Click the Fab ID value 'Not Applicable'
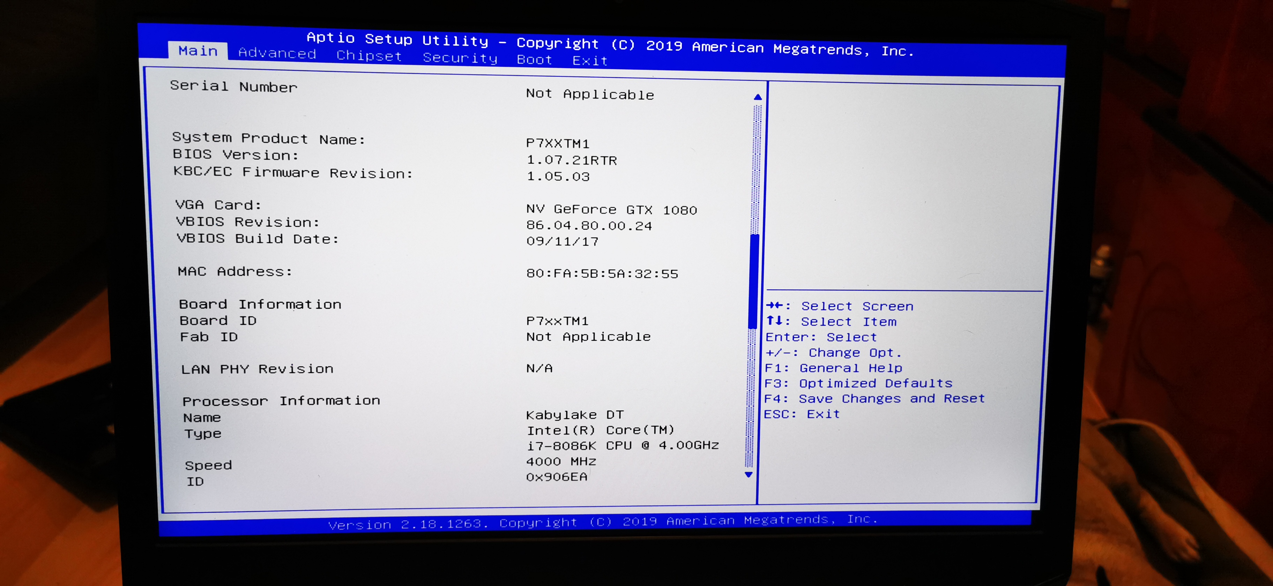This screenshot has width=1273, height=586. point(589,337)
